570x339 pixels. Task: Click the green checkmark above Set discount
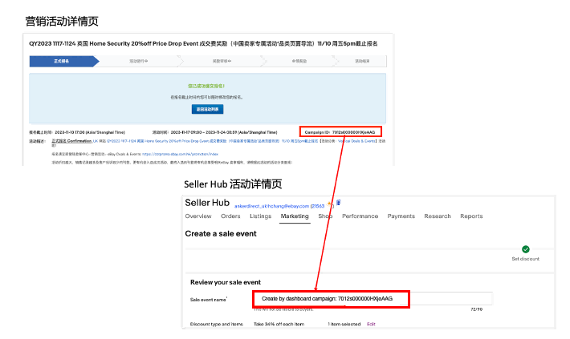525,249
